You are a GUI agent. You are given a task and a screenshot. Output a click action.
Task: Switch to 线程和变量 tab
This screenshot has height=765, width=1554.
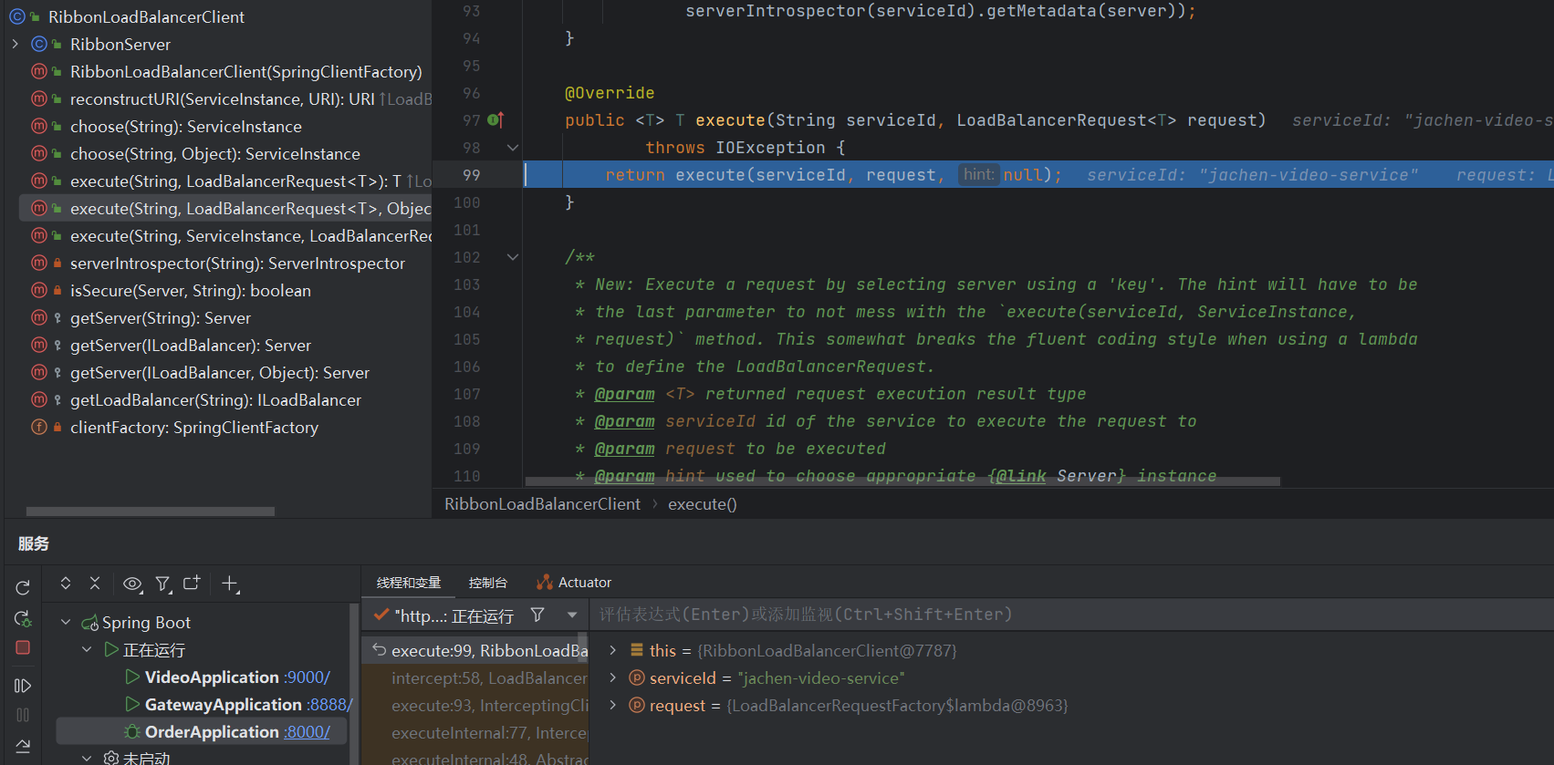click(x=409, y=583)
